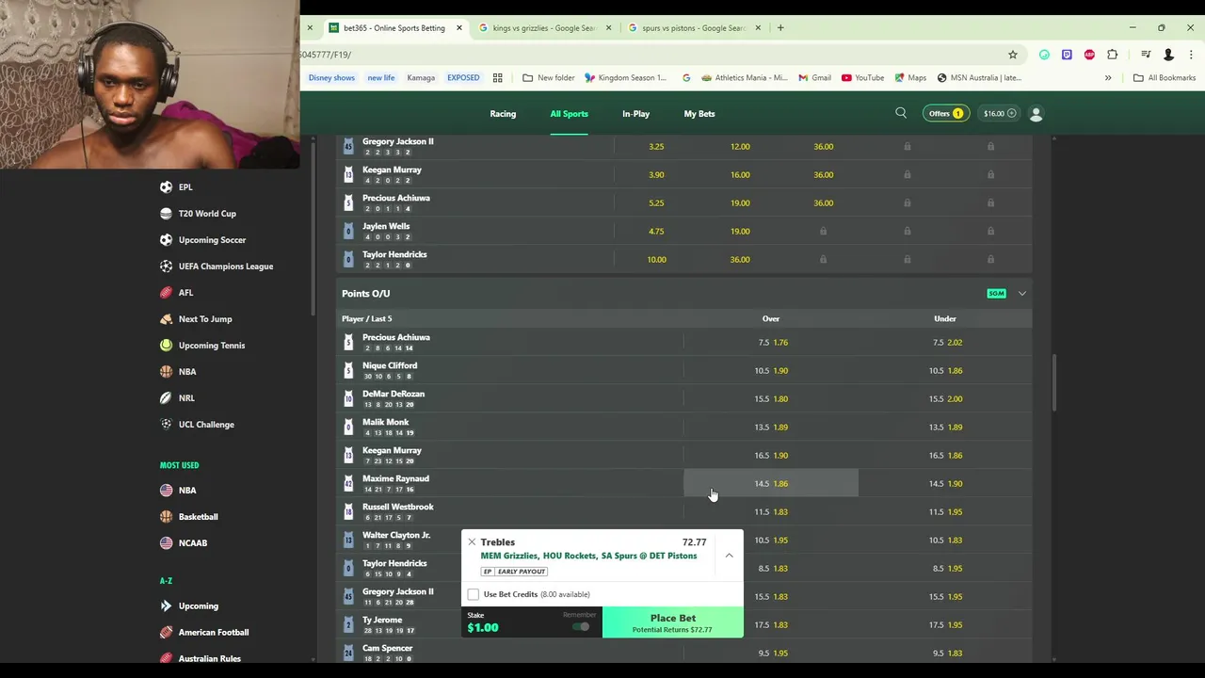The image size is (1205, 678).
Task: Select Maxime Raynaud Over 14.5 at 1.86
Action: coord(771,483)
